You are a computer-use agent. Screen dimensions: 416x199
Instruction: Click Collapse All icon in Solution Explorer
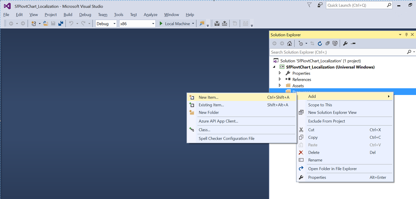click(x=328, y=43)
